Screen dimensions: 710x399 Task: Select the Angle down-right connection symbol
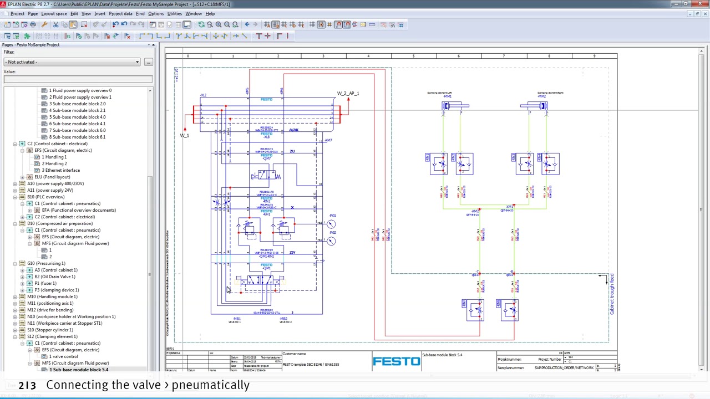143,36
